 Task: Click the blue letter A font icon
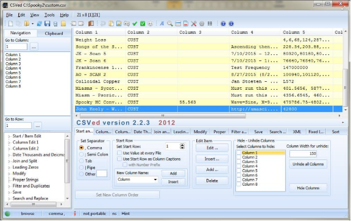161,24
